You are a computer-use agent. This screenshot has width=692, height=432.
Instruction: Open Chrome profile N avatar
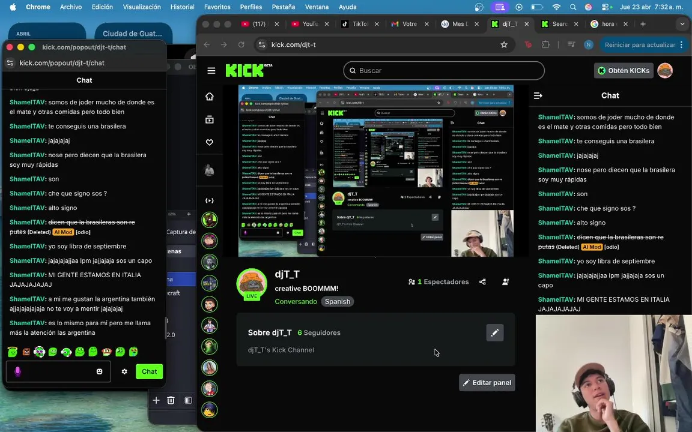point(588,44)
